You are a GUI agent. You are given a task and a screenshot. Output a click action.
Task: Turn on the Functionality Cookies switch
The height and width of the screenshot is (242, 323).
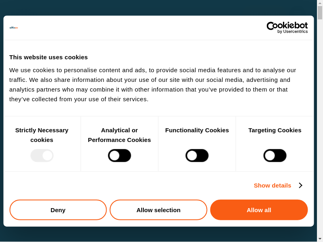pos(197,156)
